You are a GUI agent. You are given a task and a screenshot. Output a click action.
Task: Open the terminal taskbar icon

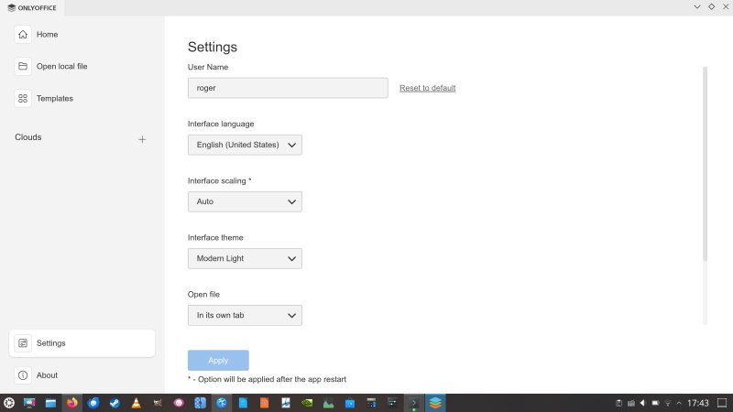coord(414,403)
